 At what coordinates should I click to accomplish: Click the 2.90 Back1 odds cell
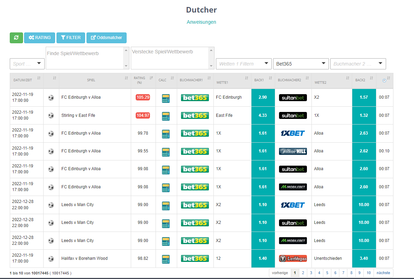tap(263, 97)
